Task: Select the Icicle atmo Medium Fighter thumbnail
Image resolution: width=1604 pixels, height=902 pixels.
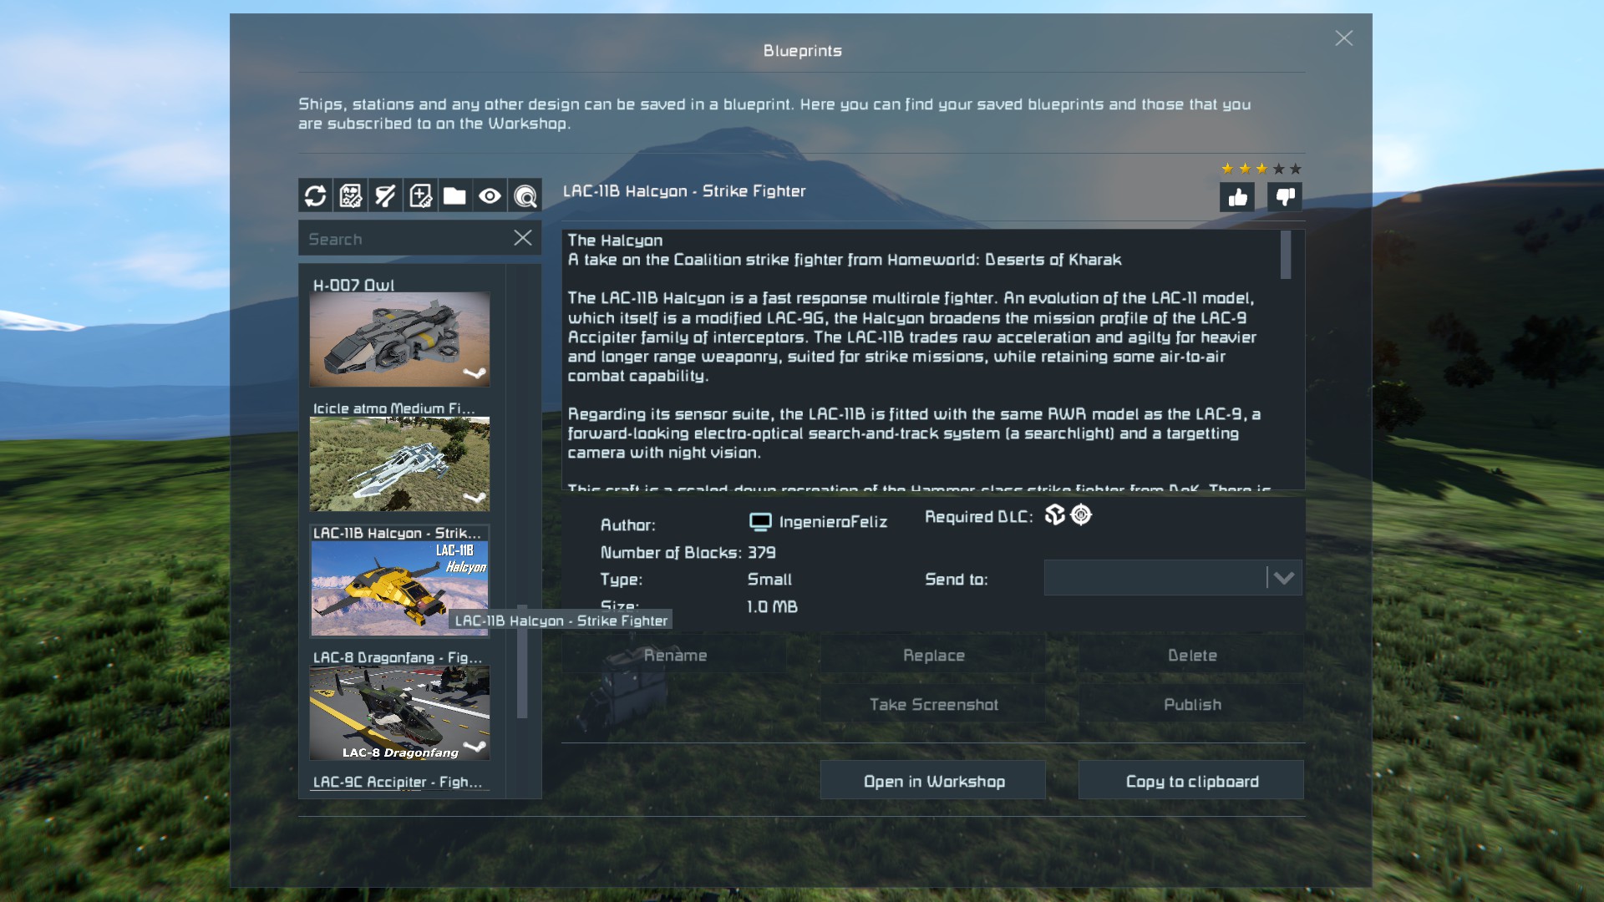Action: pos(399,464)
